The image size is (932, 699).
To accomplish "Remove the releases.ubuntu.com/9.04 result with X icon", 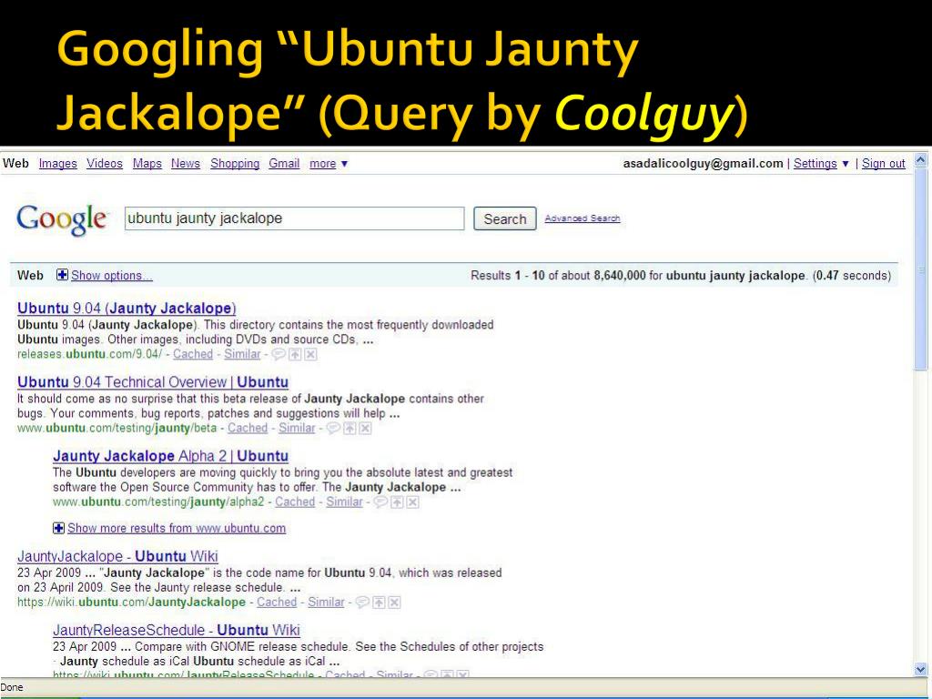I will click(311, 354).
